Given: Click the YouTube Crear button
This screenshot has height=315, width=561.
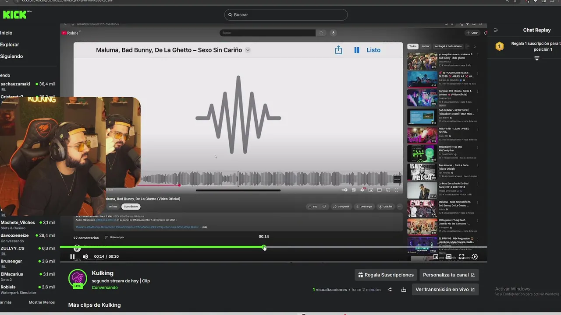Looking at the screenshot, I should (472, 33).
